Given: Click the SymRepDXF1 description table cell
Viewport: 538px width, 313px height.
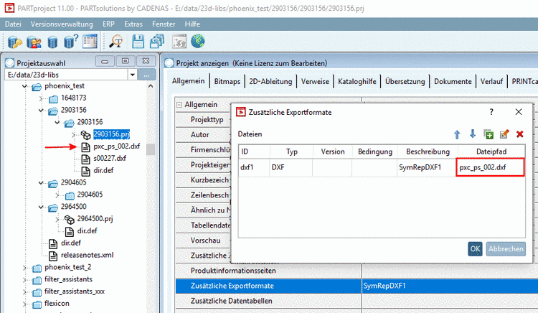Looking at the screenshot, I should pyautogui.click(x=427, y=167).
